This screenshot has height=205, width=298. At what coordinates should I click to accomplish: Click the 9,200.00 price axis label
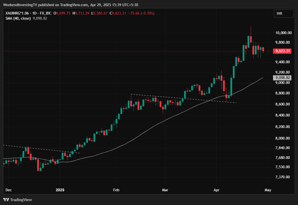click(283, 72)
